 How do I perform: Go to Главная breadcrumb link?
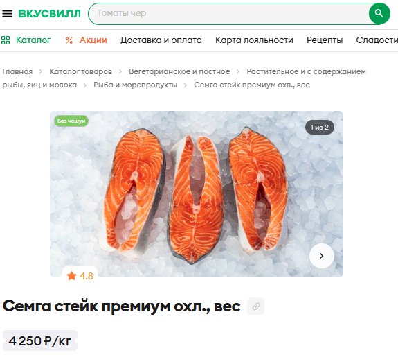(x=17, y=71)
